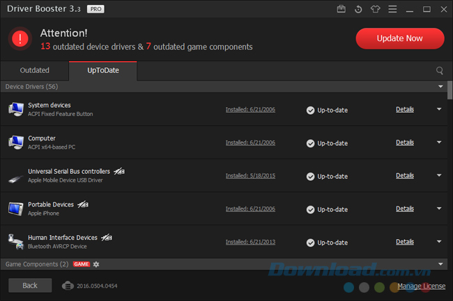Click Installed: 6/21/2013 link
The width and height of the screenshot is (453, 301).
click(x=250, y=242)
